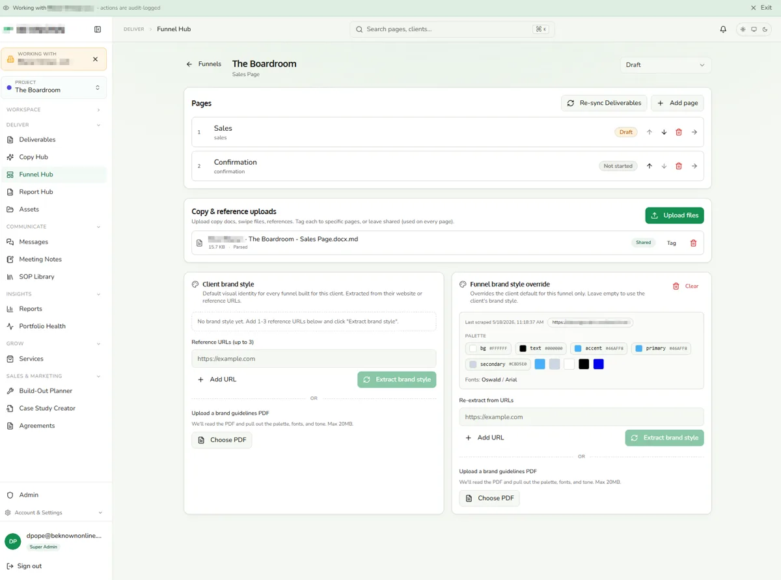Click the Sign out link
The height and width of the screenshot is (580, 781).
[24, 566]
